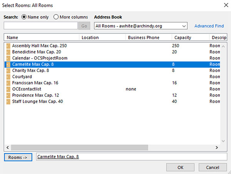Click the Cancel button
This screenshot has width=231, height=174.
(x=213, y=167)
